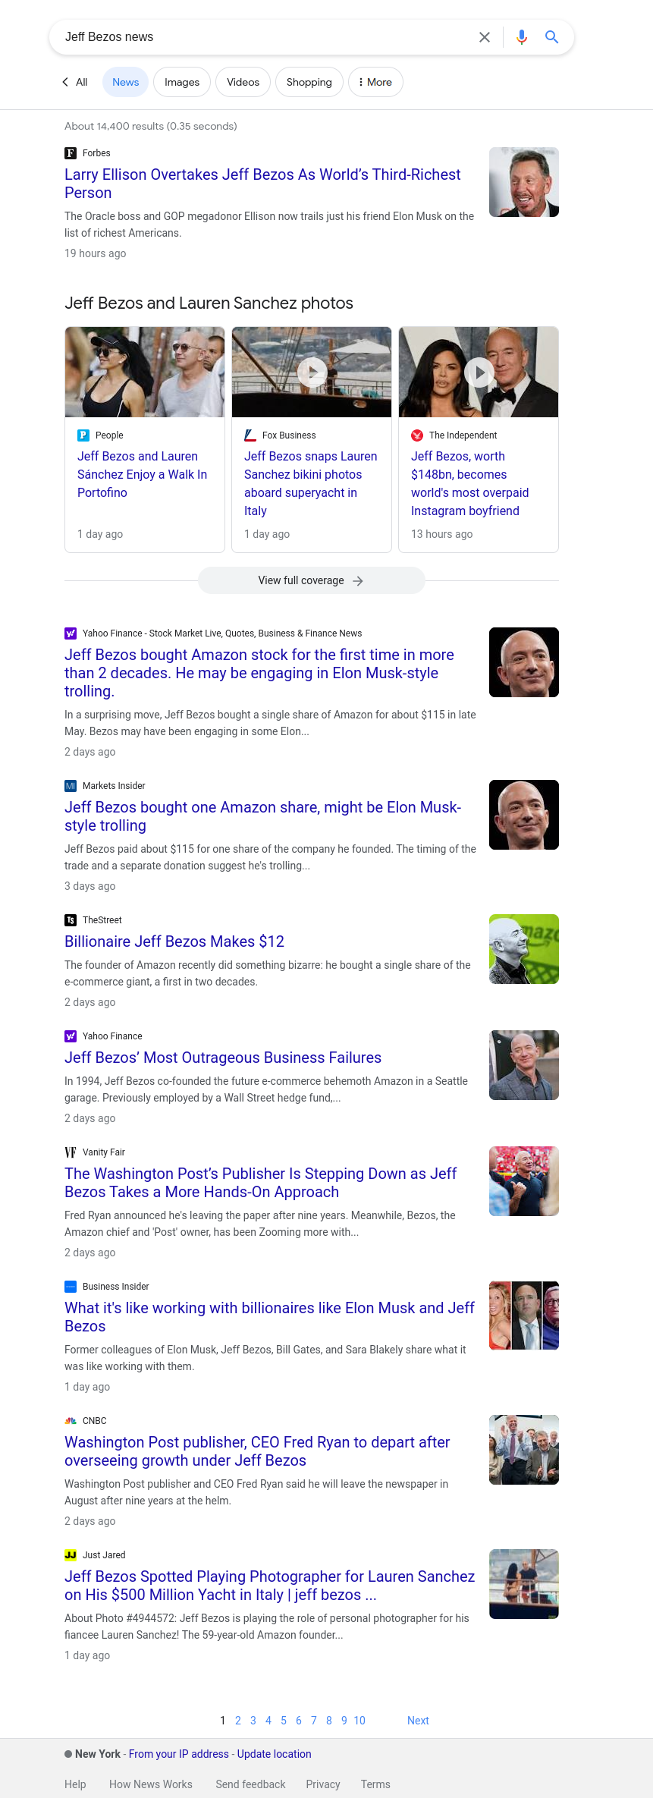Image resolution: width=653 pixels, height=1798 pixels.
Task: Click the Update location link
Action: click(x=274, y=1754)
